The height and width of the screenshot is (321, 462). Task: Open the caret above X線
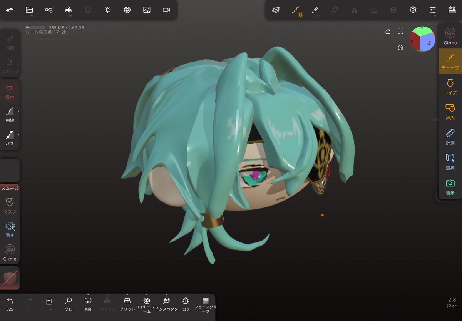88,295
